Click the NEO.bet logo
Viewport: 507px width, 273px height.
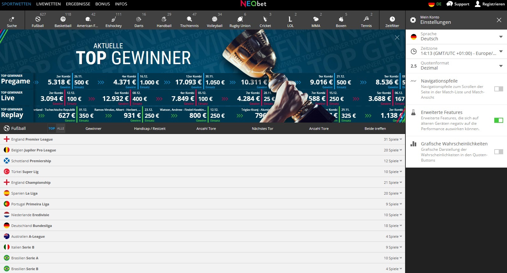tap(253, 4)
